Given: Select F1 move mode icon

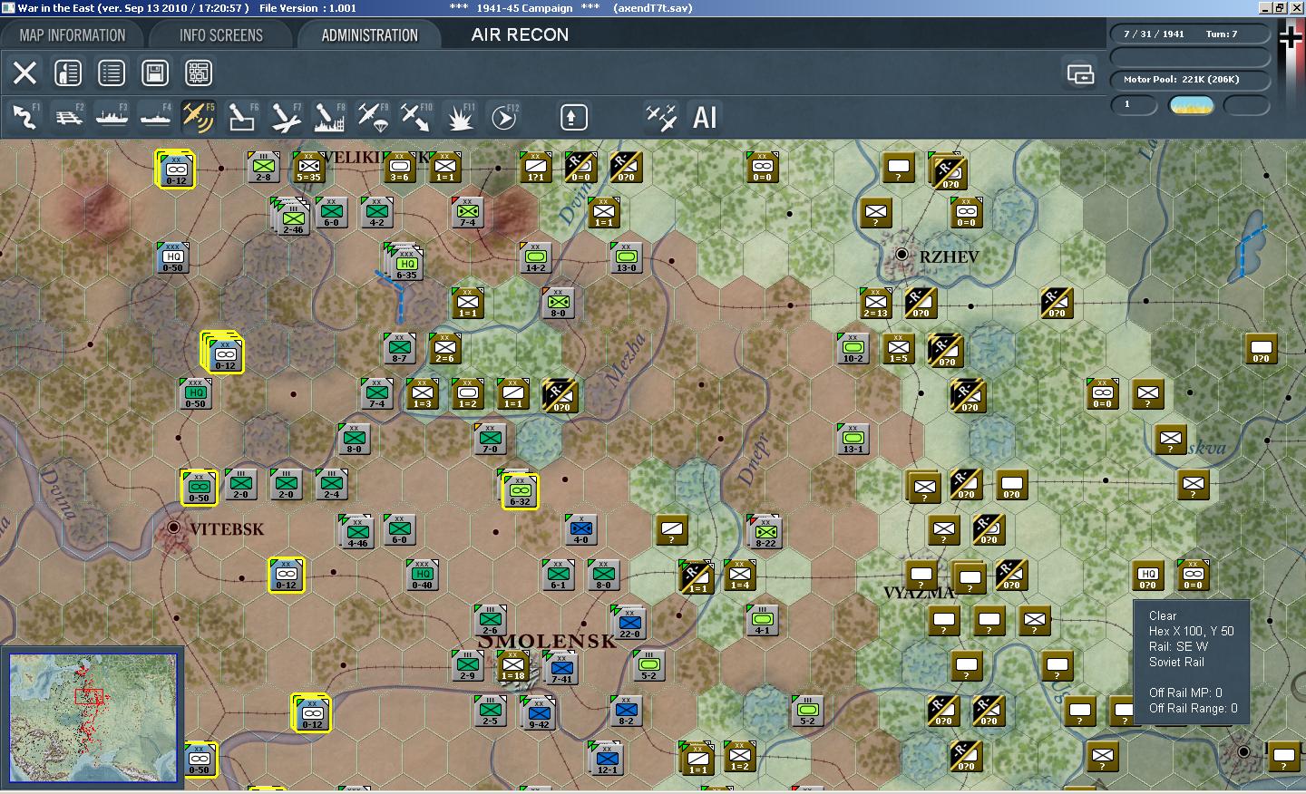Looking at the screenshot, I should point(25,117).
